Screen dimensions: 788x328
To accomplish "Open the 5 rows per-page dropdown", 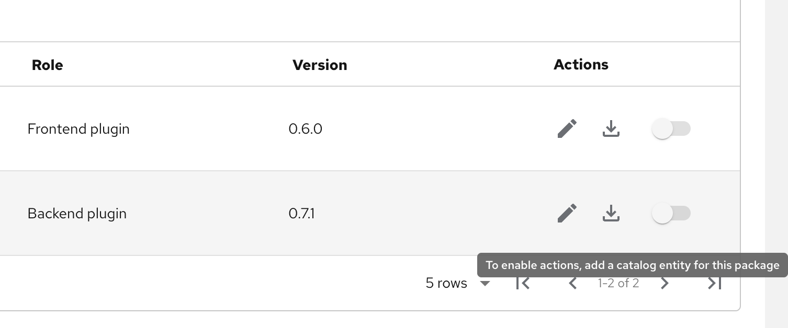I will coord(458,283).
